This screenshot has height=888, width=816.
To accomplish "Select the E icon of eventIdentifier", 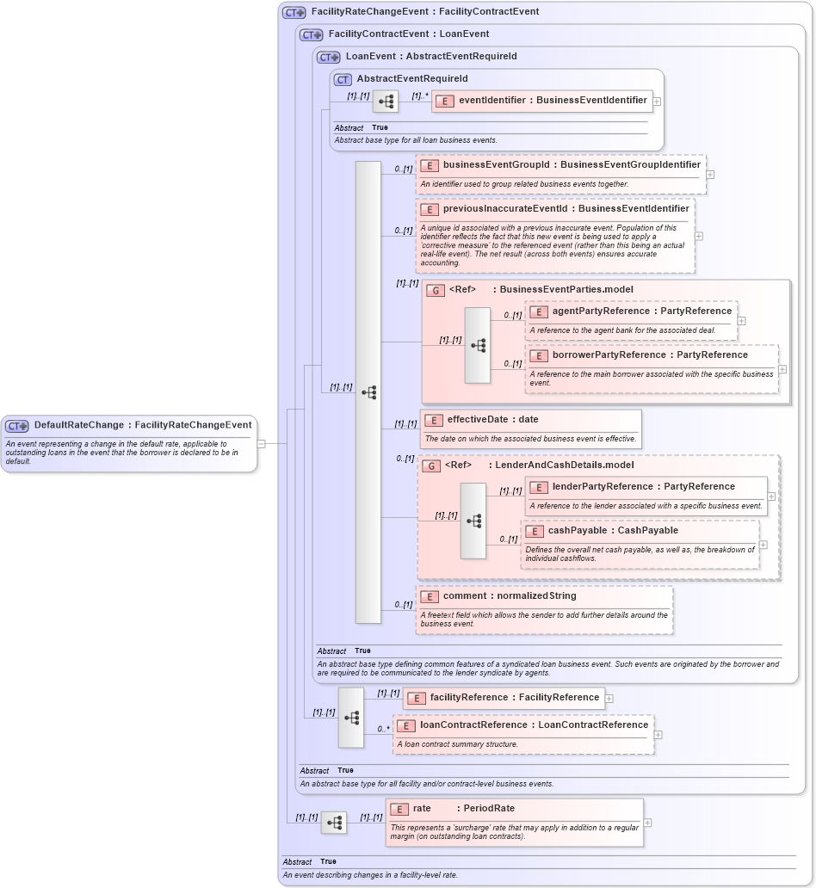I will [x=445, y=101].
